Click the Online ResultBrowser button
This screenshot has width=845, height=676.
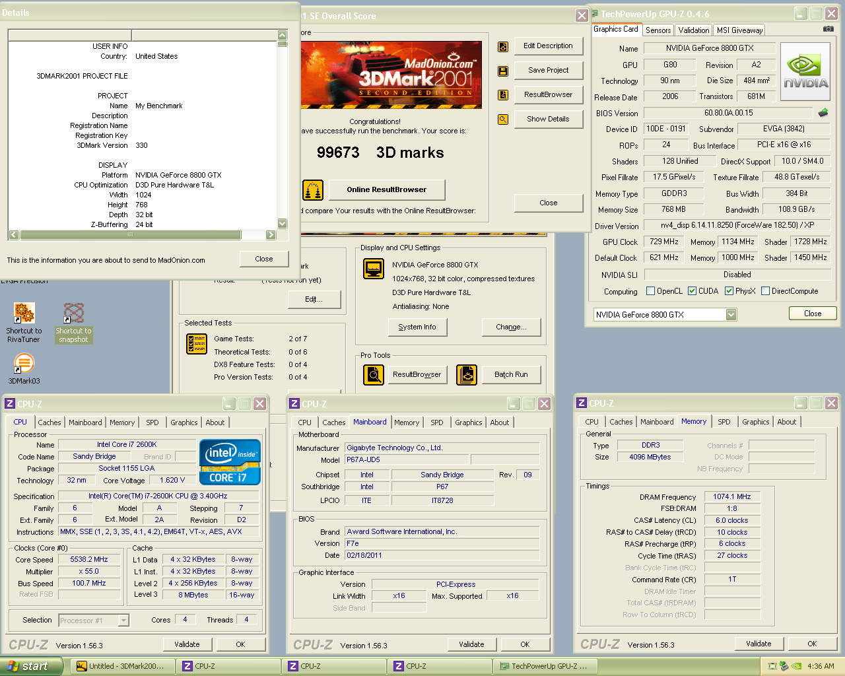coord(387,189)
